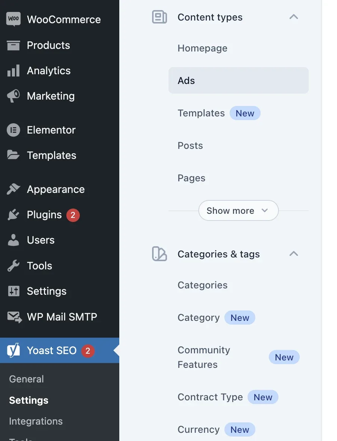Image resolution: width=337 pixels, height=441 pixels.
Task: Click the Appearance paintbrush icon
Action: tap(13, 189)
